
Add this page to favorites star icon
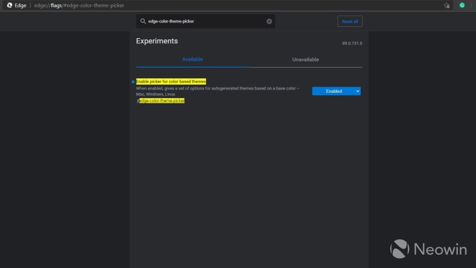point(447,6)
